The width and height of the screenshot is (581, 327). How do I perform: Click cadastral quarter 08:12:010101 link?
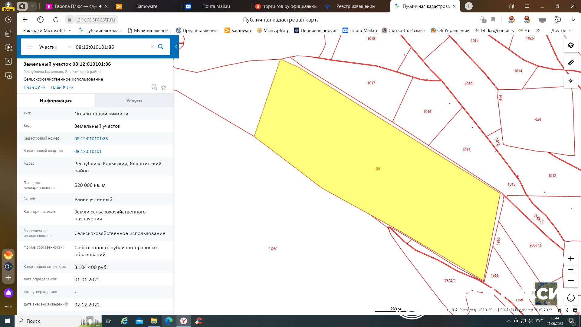[x=88, y=151]
